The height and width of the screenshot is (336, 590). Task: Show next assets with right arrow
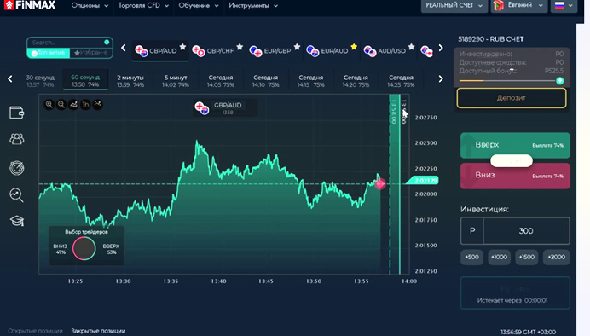441,48
